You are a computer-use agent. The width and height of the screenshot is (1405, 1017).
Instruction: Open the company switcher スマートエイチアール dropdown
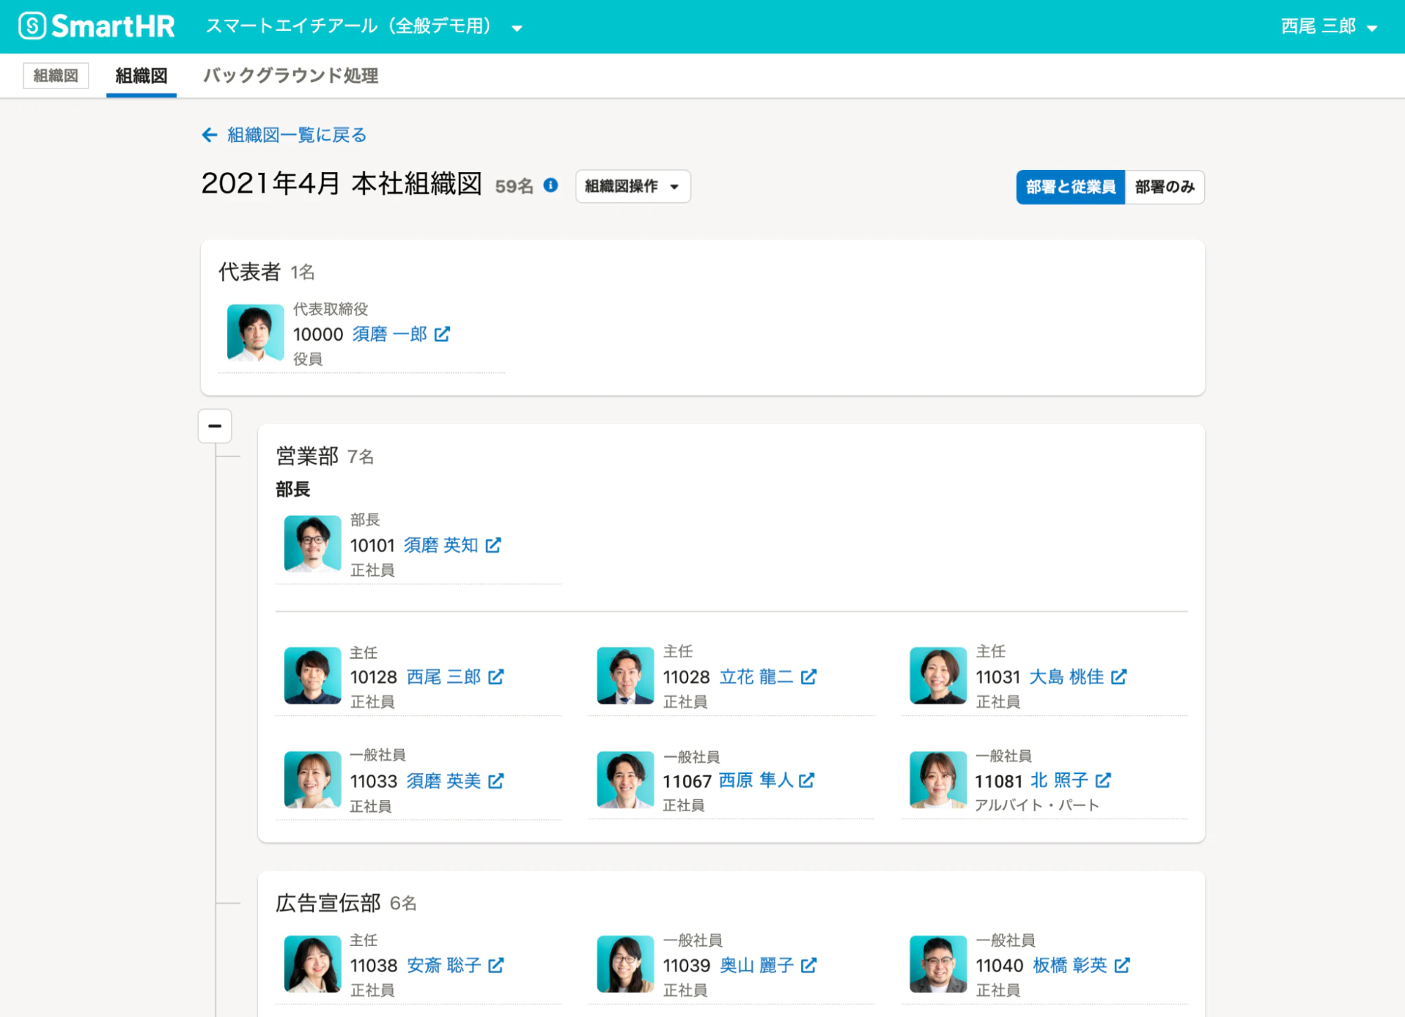[x=364, y=27]
